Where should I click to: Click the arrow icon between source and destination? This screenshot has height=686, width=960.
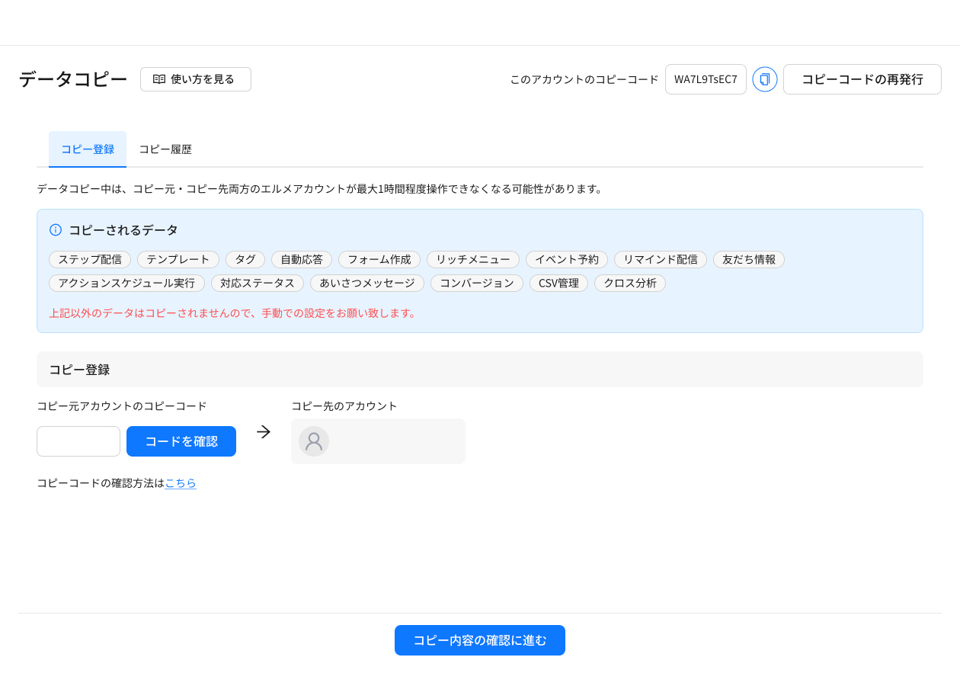pos(264,431)
